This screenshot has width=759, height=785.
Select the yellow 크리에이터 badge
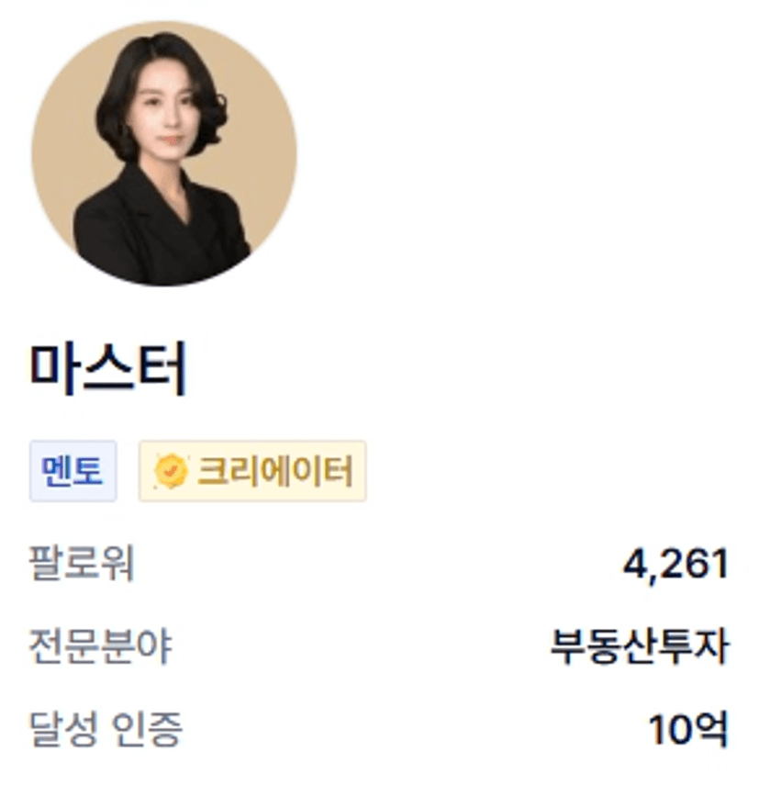click(x=252, y=471)
